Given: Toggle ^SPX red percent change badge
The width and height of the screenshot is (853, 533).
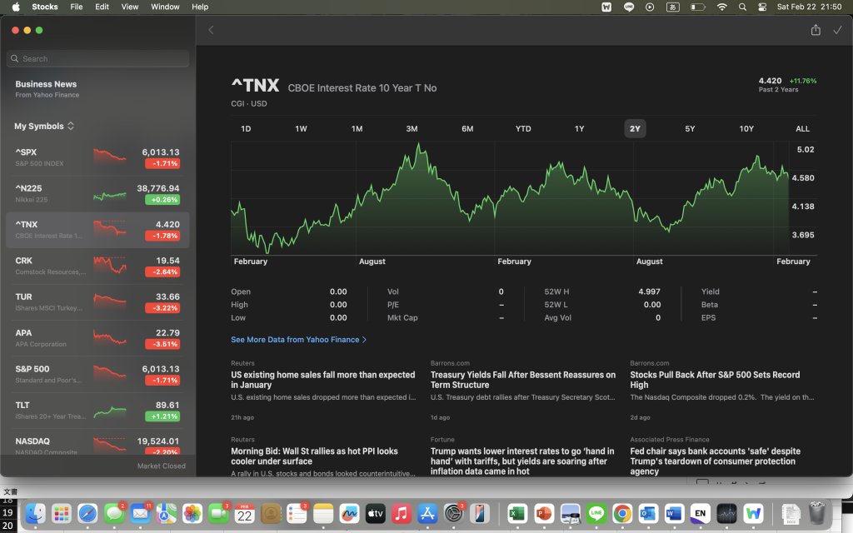Looking at the screenshot, I should (161, 164).
